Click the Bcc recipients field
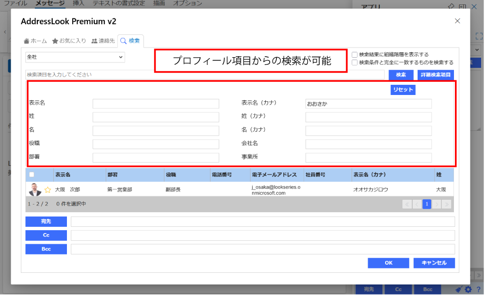The height and width of the screenshot is (299, 485). pyautogui.click(x=262, y=250)
